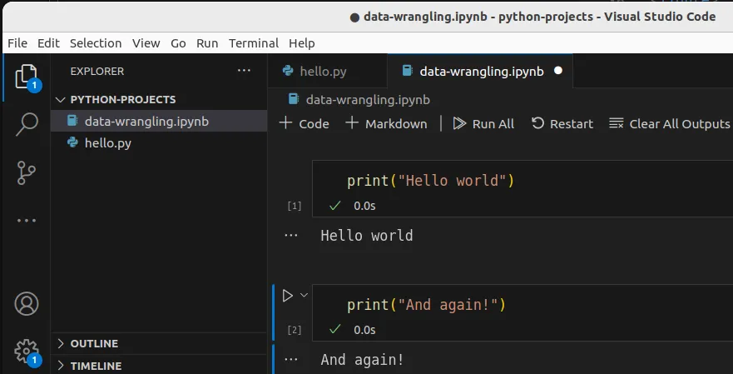Collapse the PYTHON-PROJECTS folder
This screenshot has height=374, width=733.
(x=122, y=99)
